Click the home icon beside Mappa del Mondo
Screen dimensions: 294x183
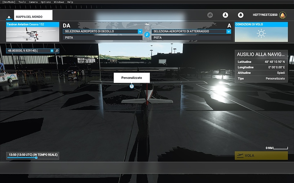pyautogui.click(x=9, y=17)
